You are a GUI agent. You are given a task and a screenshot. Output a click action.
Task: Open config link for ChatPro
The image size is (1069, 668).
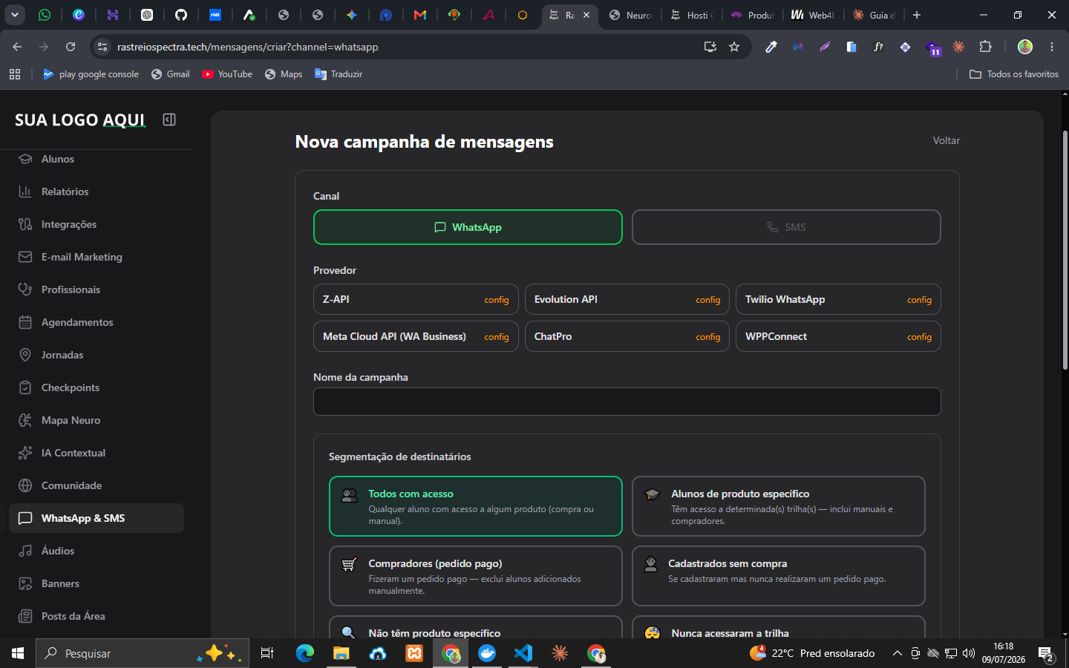click(x=708, y=337)
